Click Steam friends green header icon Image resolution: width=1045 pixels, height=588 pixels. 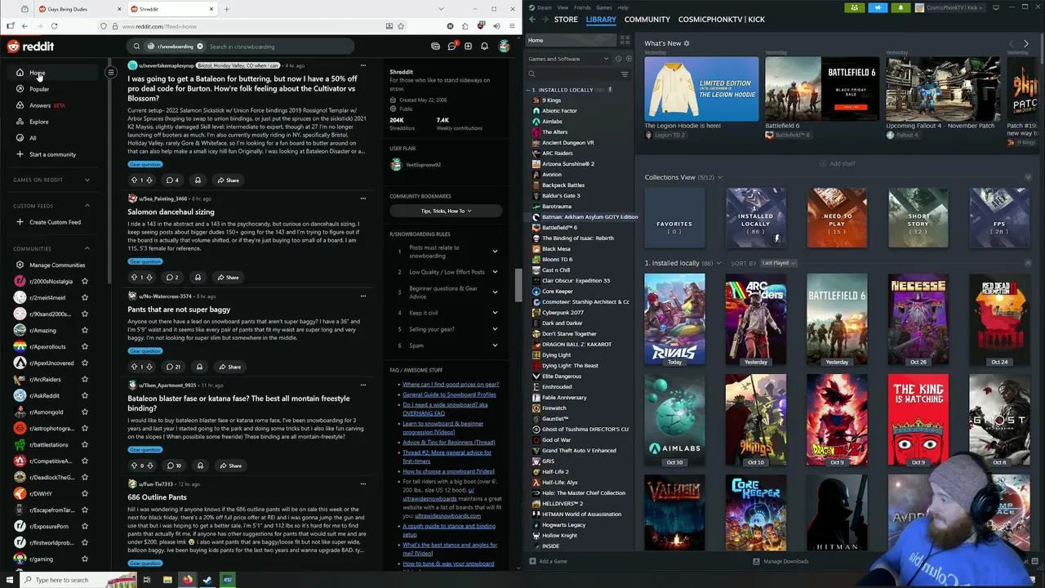[x=854, y=7]
